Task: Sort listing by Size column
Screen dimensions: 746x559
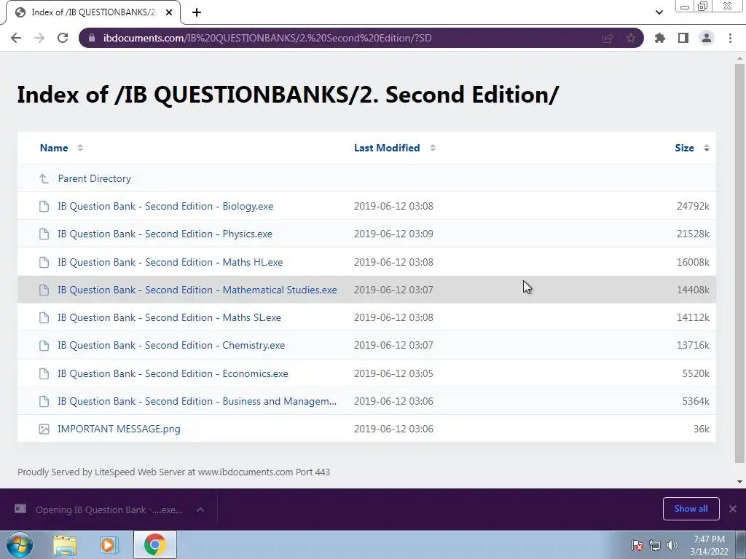Action: point(684,148)
